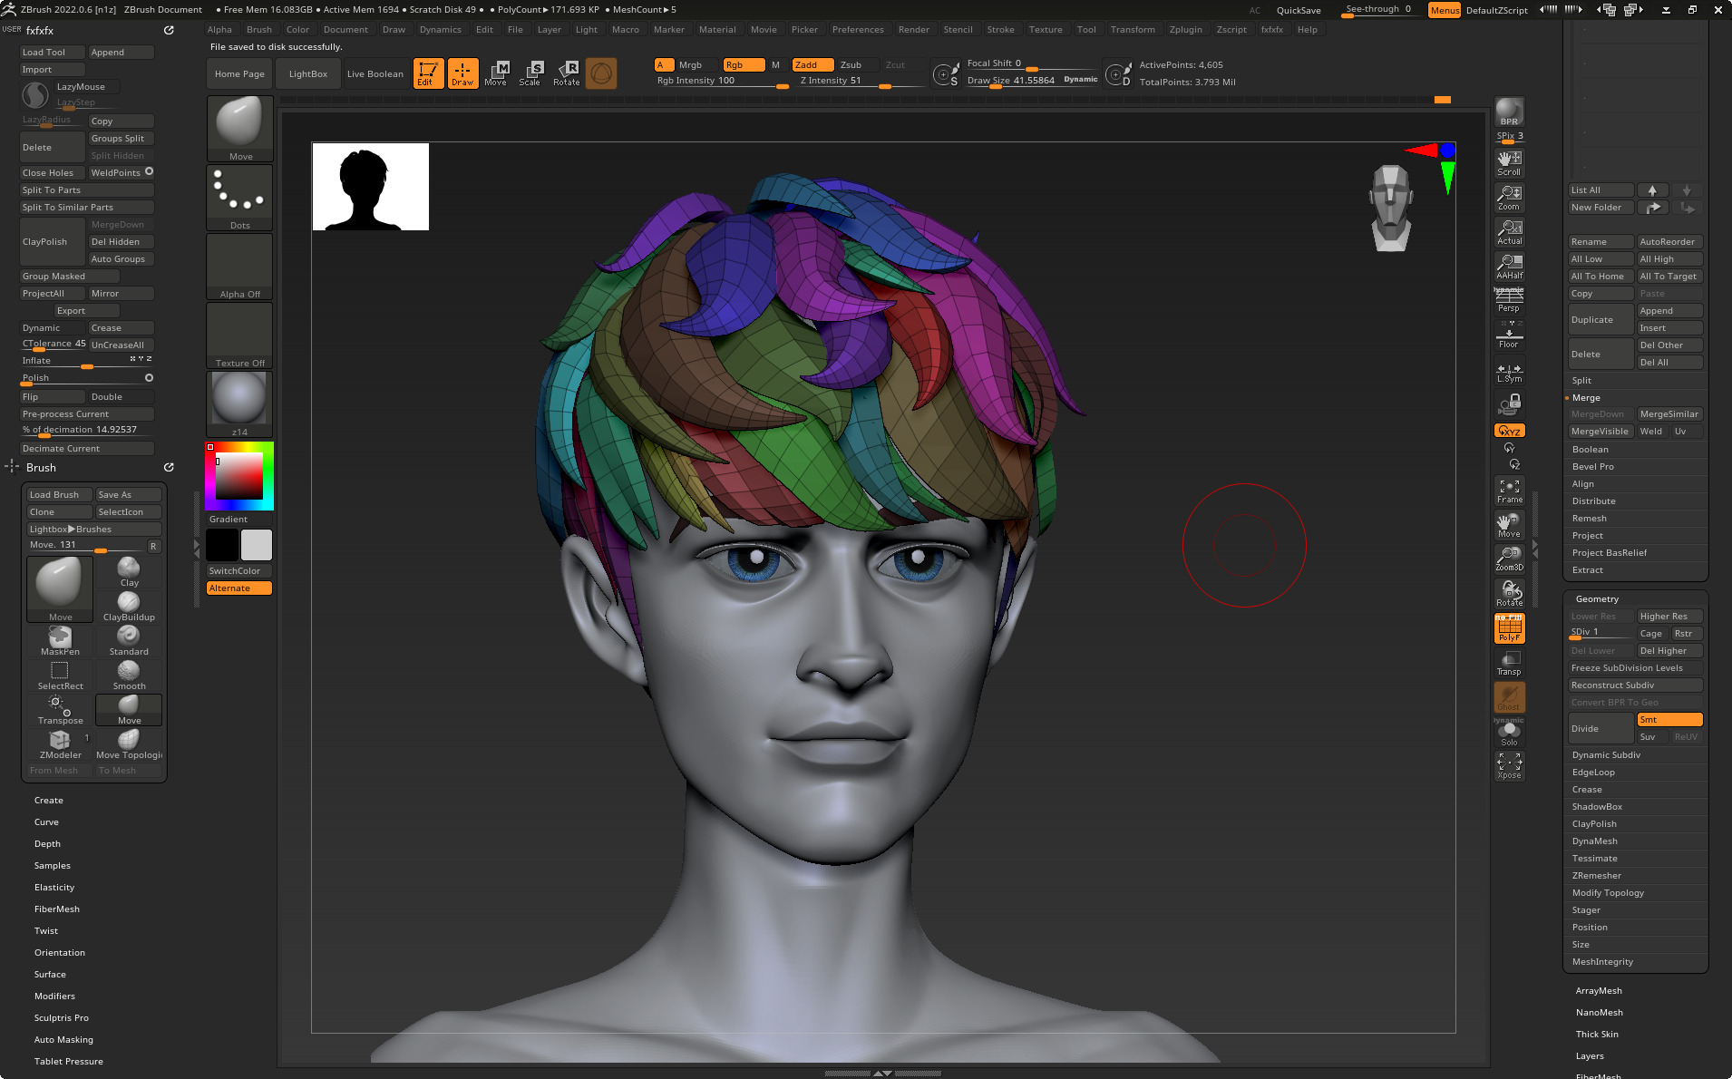
Task: Activate the Draw mode button
Action: pos(462,73)
